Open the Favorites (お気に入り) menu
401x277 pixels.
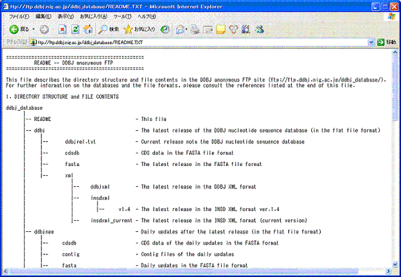click(93, 16)
